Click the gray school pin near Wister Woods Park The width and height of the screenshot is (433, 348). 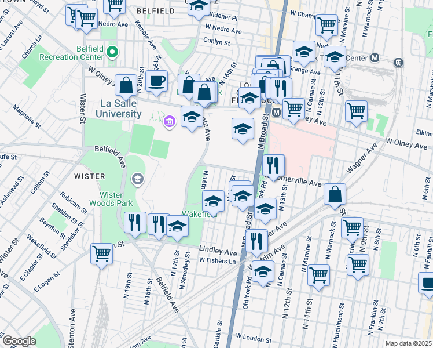(x=138, y=179)
